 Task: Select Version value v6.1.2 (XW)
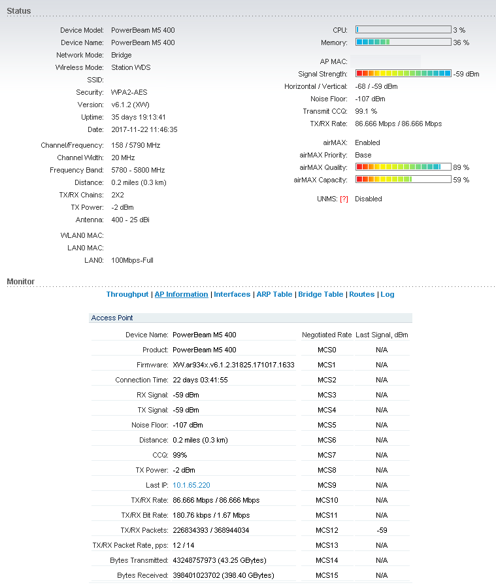[x=130, y=105]
